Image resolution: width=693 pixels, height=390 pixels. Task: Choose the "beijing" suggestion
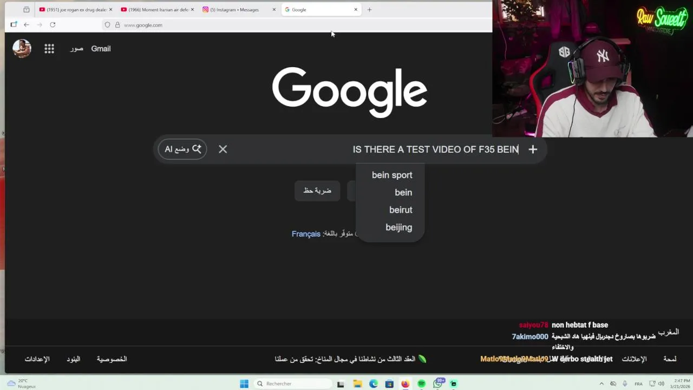click(x=399, y=227)
